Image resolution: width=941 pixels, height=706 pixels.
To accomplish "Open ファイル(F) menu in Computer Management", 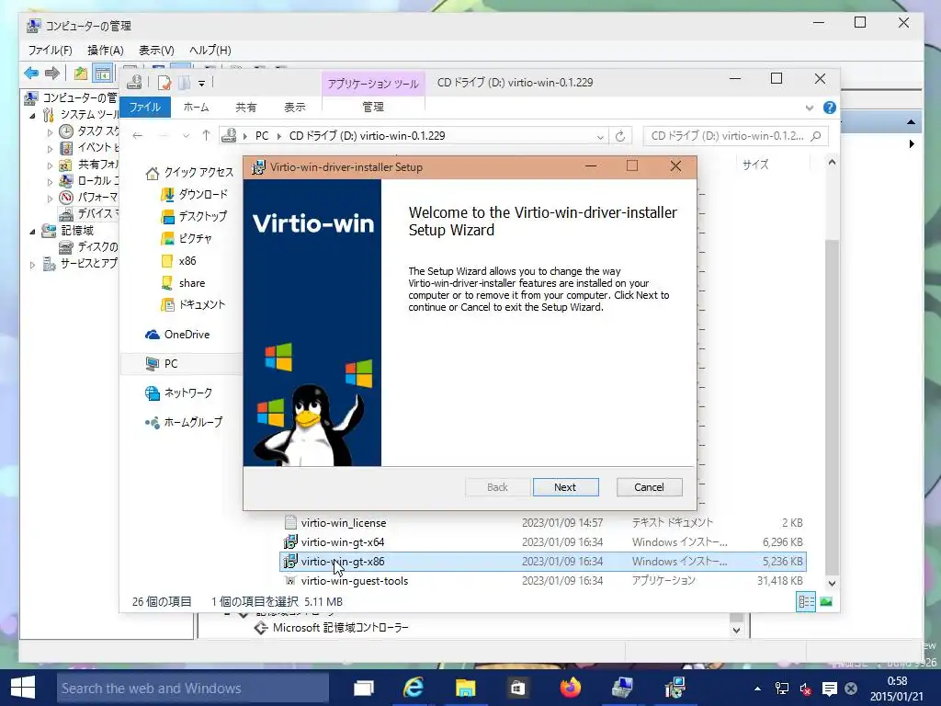I will 50,50.
